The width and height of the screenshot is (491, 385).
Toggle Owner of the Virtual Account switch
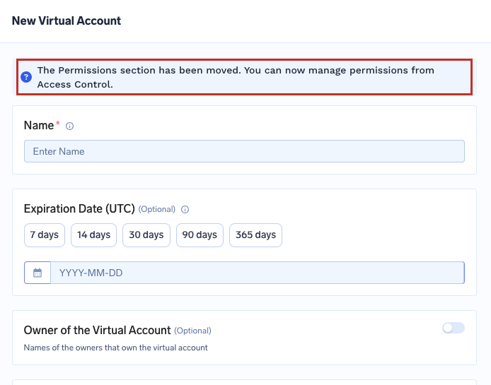[x=454, y=328]
